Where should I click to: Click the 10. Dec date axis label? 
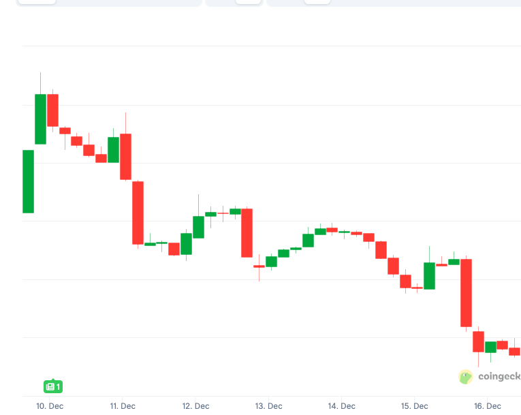point(50,406)
